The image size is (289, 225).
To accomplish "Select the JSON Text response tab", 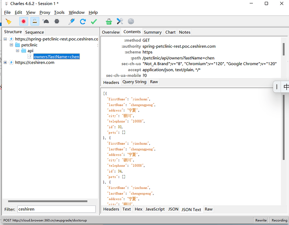I will [191, 209].
